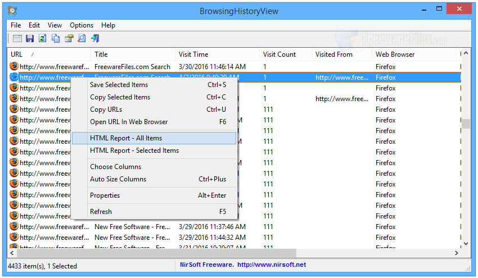Open the http://www.nirsoft.net link
The width and height of the screenshot is (478, 278).
272,265
